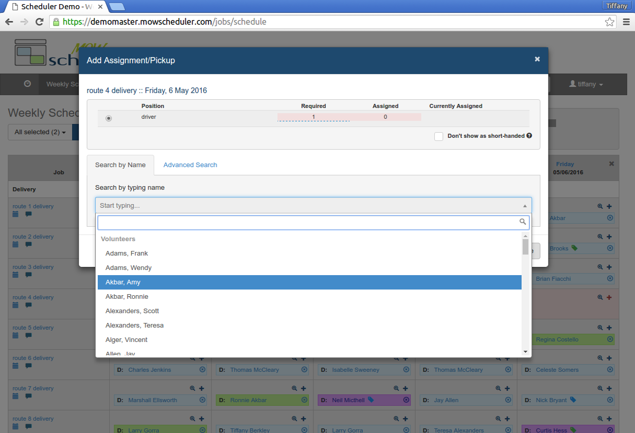Expand the All selected (2) dropdown
The width and height of the screenshot is (635, 433).
click(x=40, y=132)
